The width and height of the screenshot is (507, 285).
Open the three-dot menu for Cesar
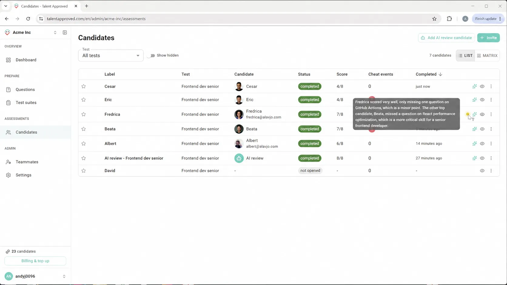point(491,86)
